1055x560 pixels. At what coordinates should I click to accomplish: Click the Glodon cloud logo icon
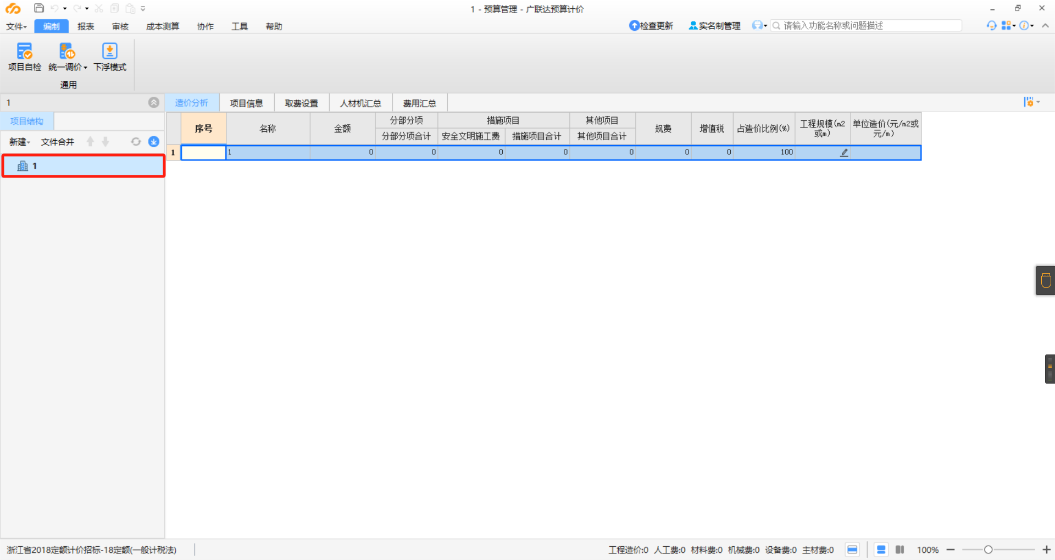(x=13, y=8)
